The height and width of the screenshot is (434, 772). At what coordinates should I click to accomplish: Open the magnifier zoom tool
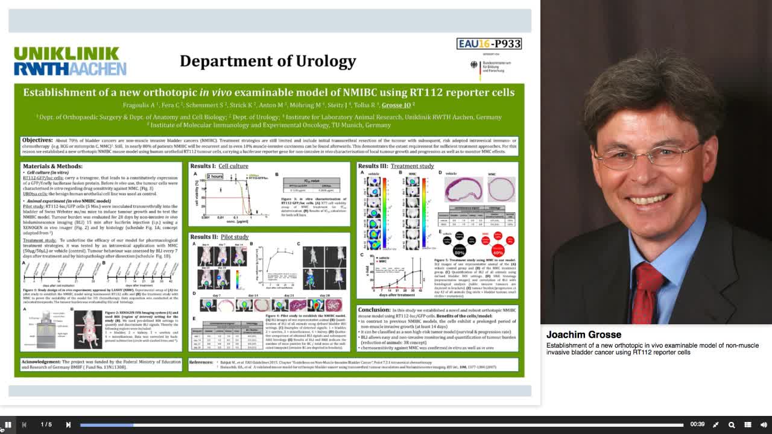click(731, 424)
